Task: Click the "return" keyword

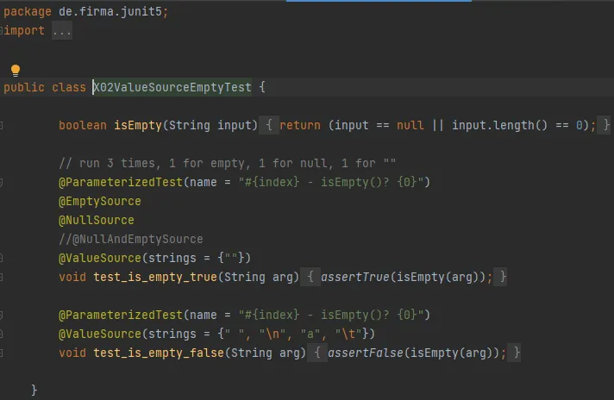Action: tap(300, 125)
